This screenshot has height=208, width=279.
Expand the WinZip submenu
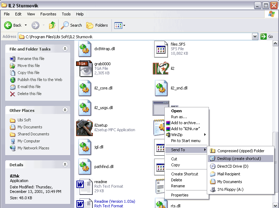(187, 135)
